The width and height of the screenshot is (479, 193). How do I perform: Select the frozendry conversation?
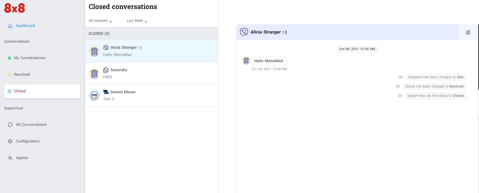point(151,73)
